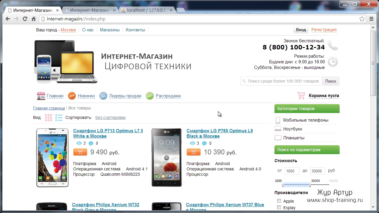Add LG P713 Optimus L7 to cart
379x213 pixels.
(x=80, y=152)
